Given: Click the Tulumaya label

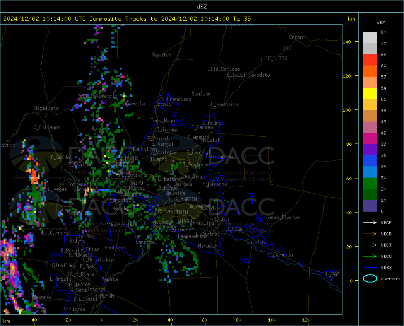Looking at the screenshot, I should click(x=167, y=130).
